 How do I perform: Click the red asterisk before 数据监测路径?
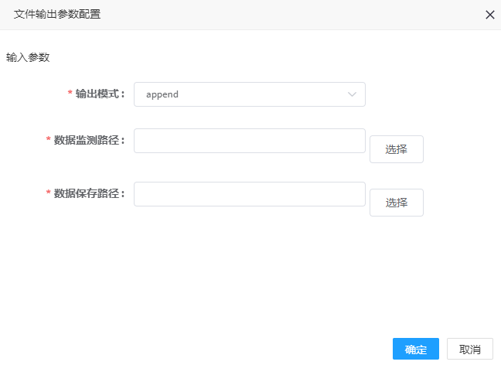click(x=48, y=139)
